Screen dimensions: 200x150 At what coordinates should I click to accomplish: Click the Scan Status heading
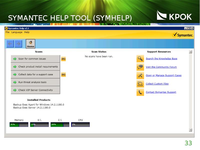99,52
